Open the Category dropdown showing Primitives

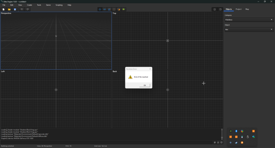[249, 20]
